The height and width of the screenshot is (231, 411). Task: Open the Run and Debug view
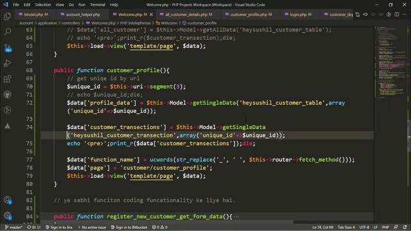7,63
